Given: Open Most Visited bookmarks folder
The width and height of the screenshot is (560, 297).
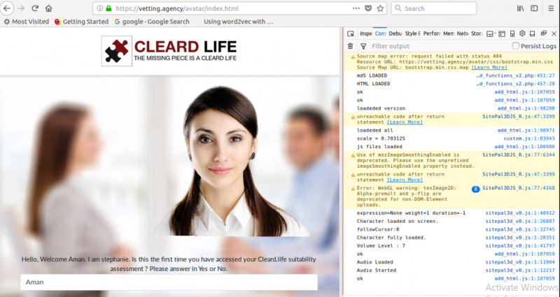Looking at the screenshot, I should (27, 22).
